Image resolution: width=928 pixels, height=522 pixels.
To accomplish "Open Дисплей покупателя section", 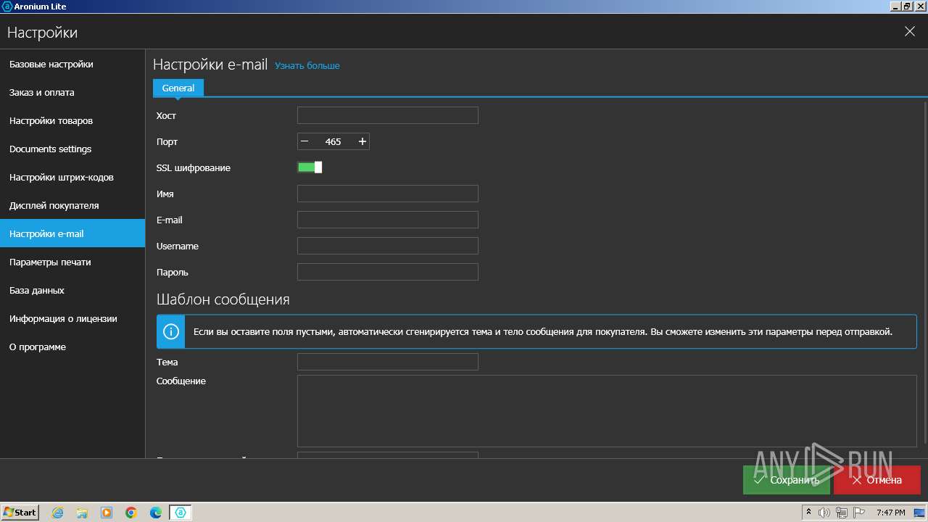I will (72, 205).
